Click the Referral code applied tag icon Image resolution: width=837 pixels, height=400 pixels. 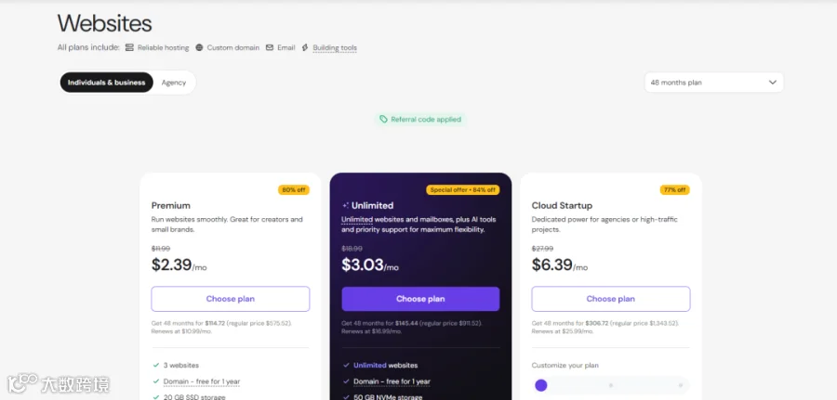(383, 120)
